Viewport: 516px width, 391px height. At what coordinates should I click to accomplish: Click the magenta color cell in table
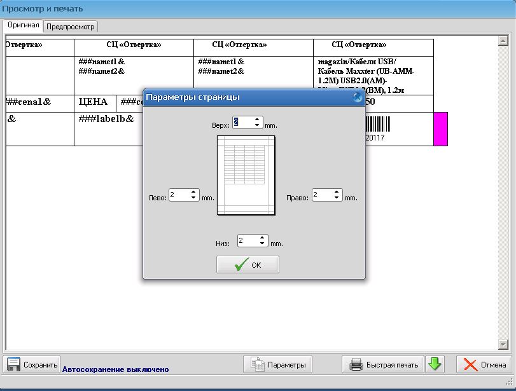(440, 129)
